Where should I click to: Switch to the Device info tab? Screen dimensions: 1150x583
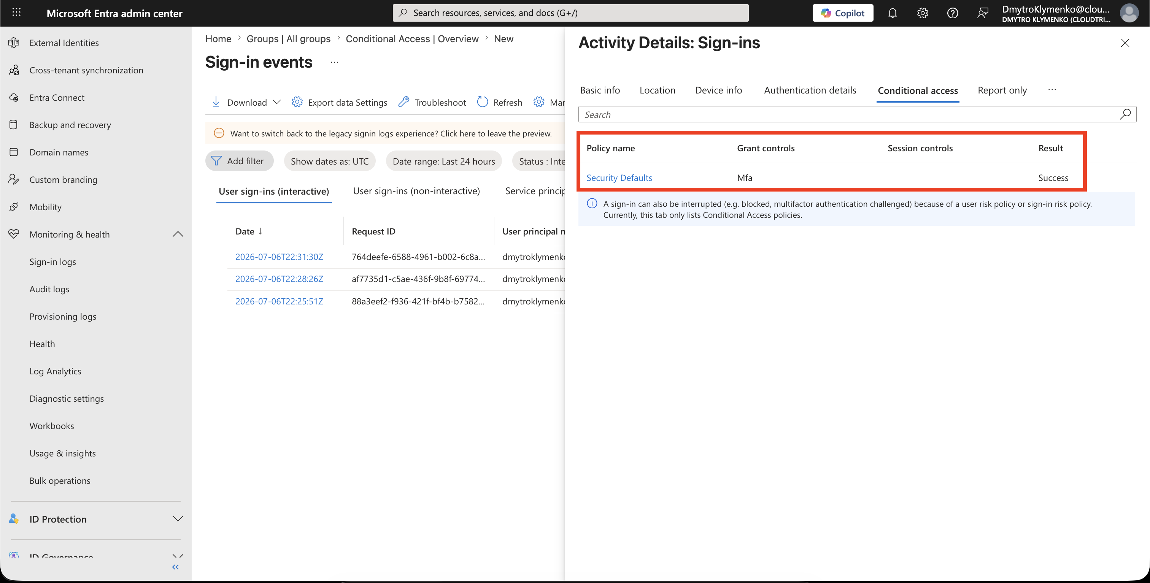[718, 90]
